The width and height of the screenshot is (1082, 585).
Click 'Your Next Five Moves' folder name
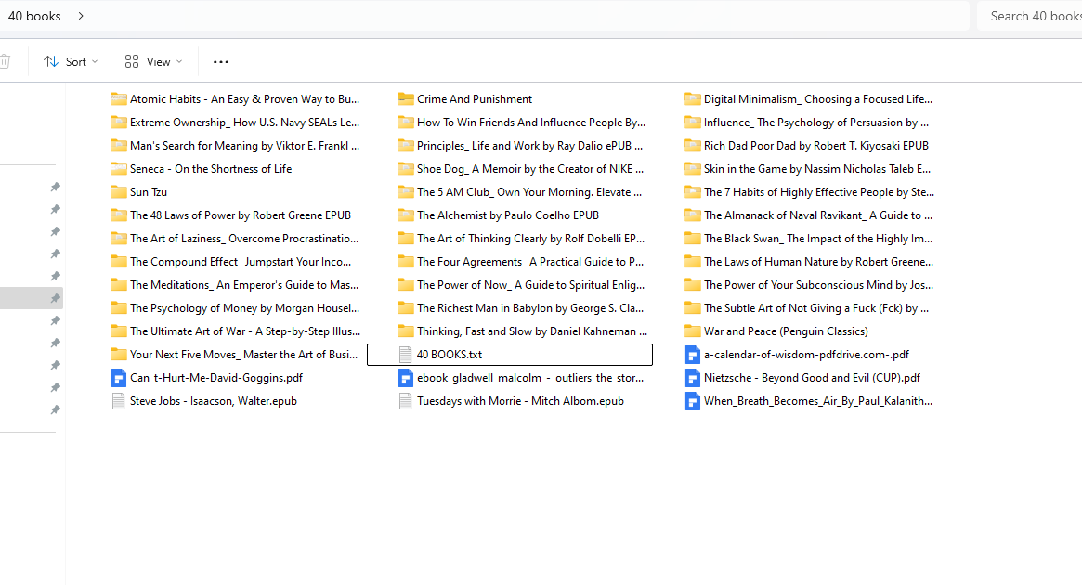pyautogui.click(x=243, y=355)
